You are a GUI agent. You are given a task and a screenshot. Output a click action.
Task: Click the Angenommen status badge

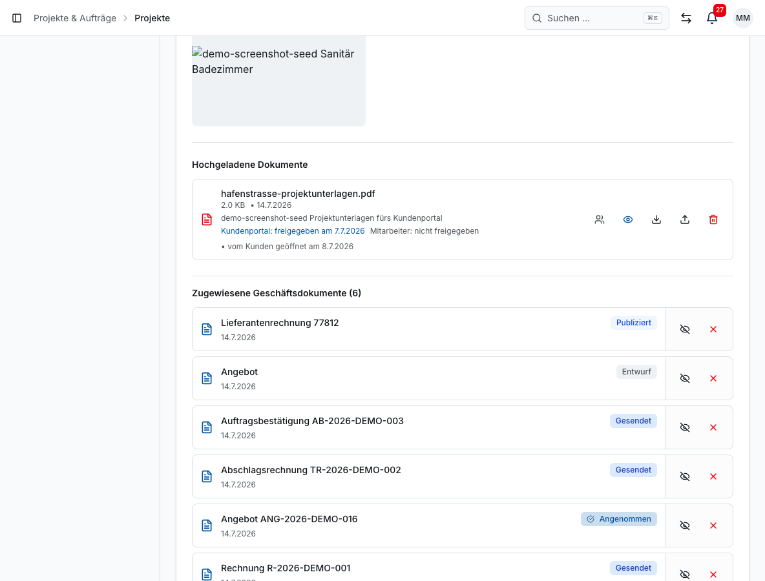pyautogui.click(x=618, y=519)
